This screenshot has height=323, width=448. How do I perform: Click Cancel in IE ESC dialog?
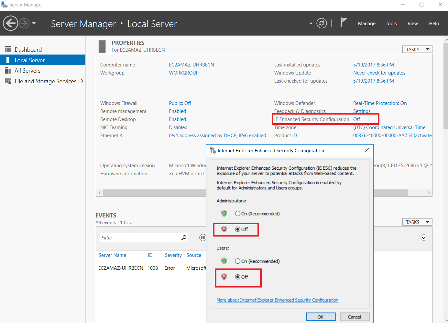355,317
